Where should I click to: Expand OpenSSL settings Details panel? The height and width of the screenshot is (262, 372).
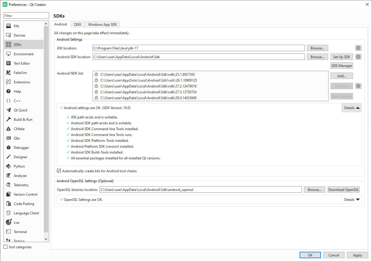pyautogui.click(x=352, y=200)
